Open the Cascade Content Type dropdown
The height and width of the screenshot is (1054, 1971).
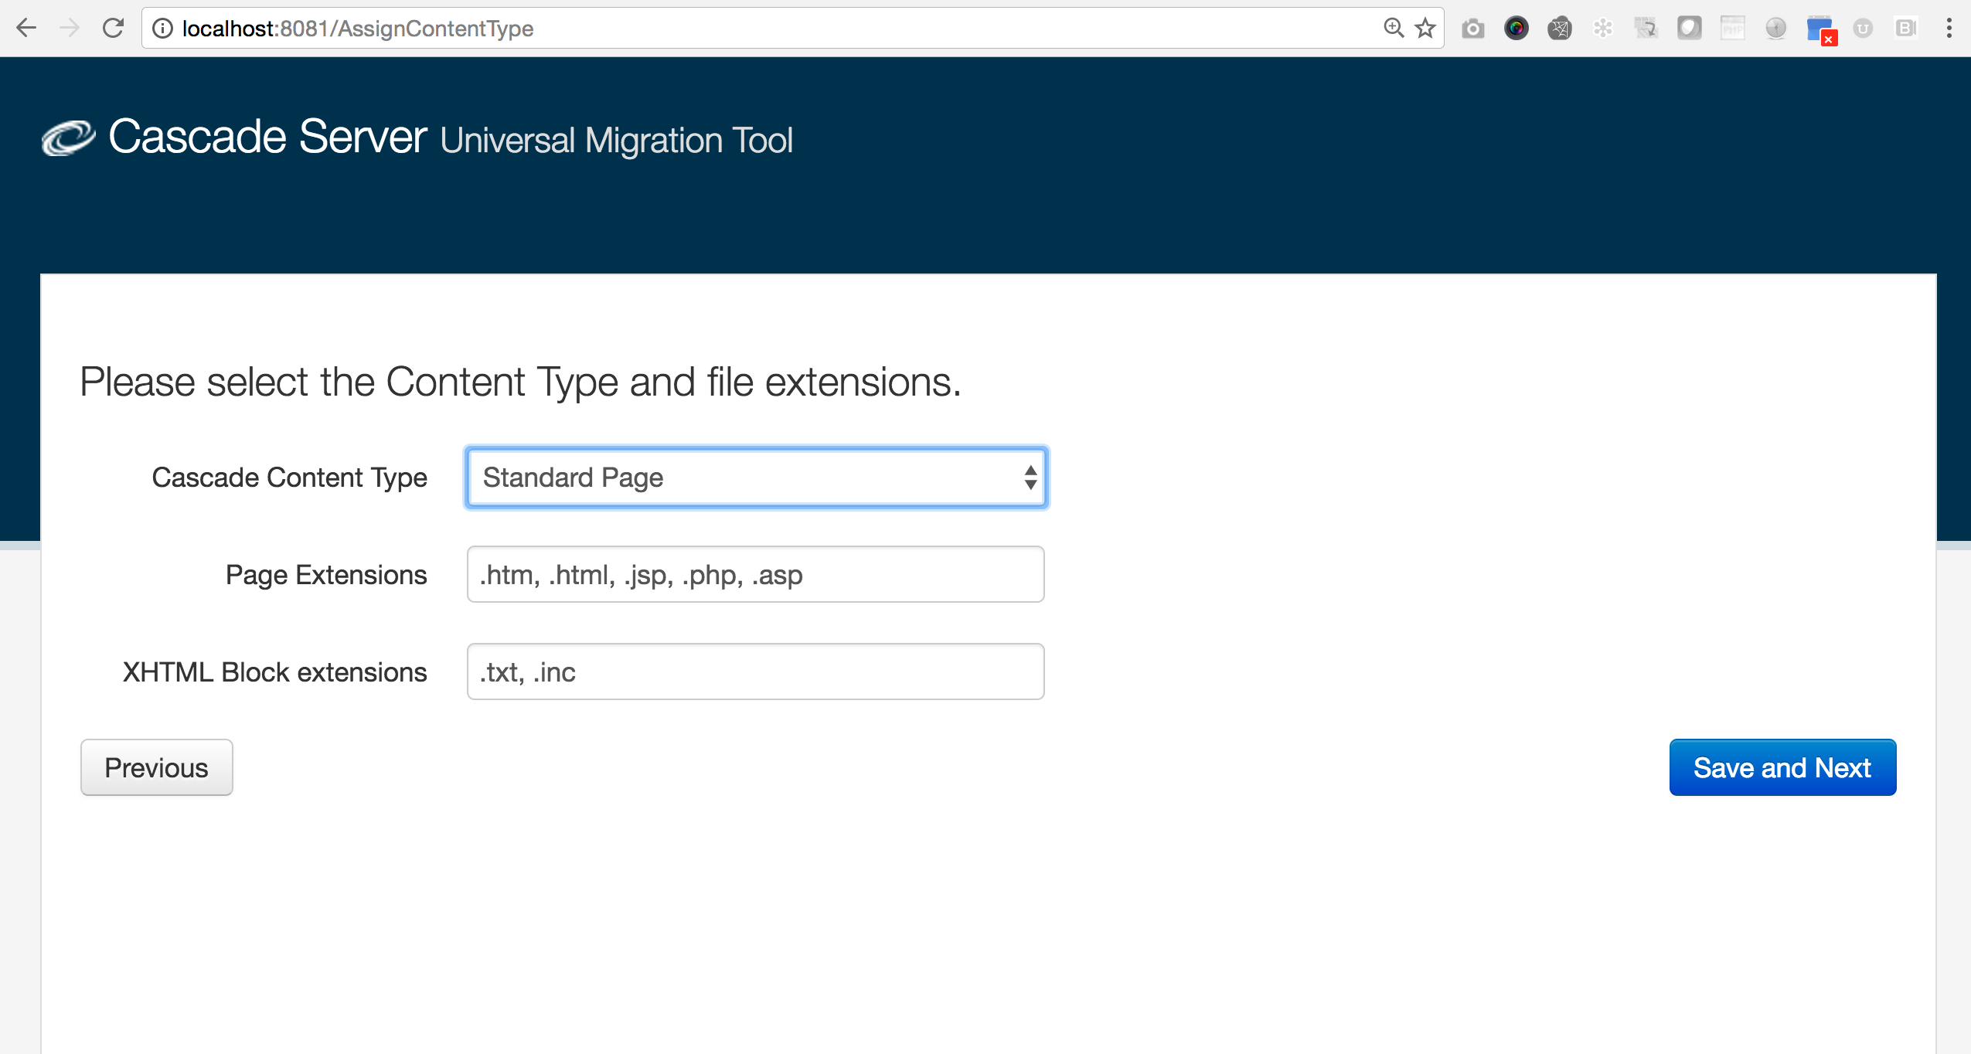pos(756,478)
